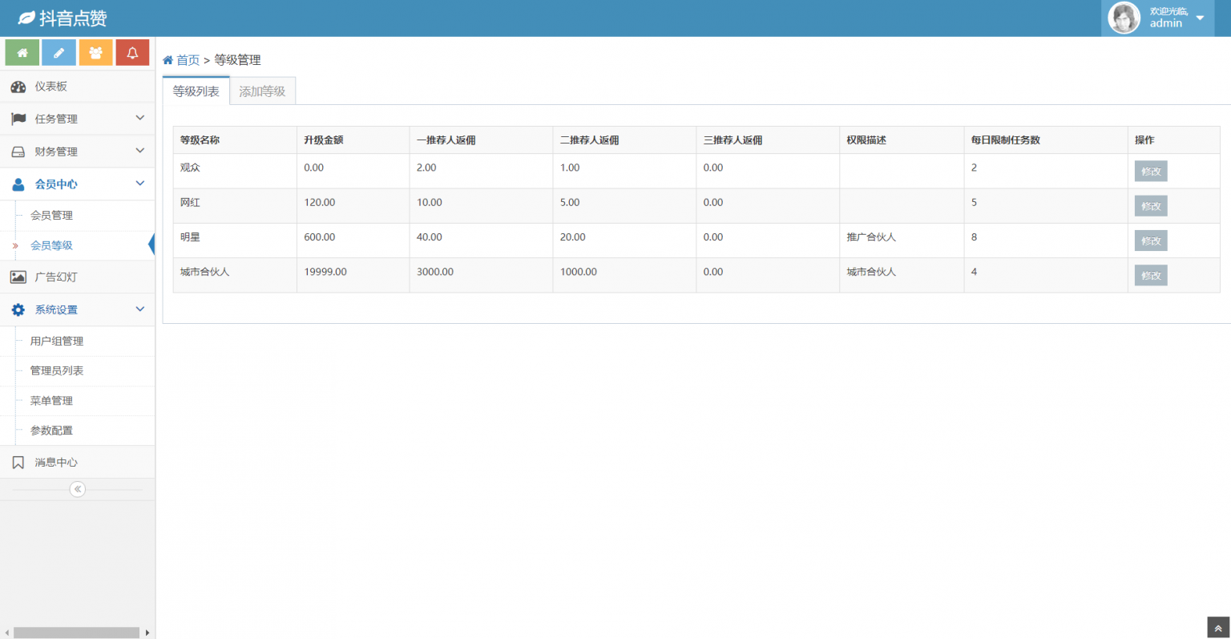Viewport: 1231px width, 639px height.
Task: Click the green home shortcut icon
Action: point(22,53)
